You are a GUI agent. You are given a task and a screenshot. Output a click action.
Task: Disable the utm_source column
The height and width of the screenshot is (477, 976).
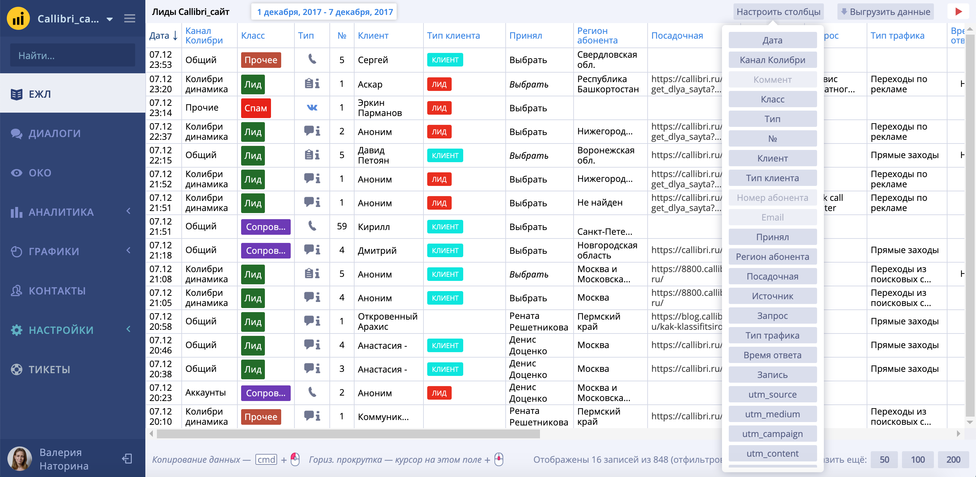click(772, 395)
